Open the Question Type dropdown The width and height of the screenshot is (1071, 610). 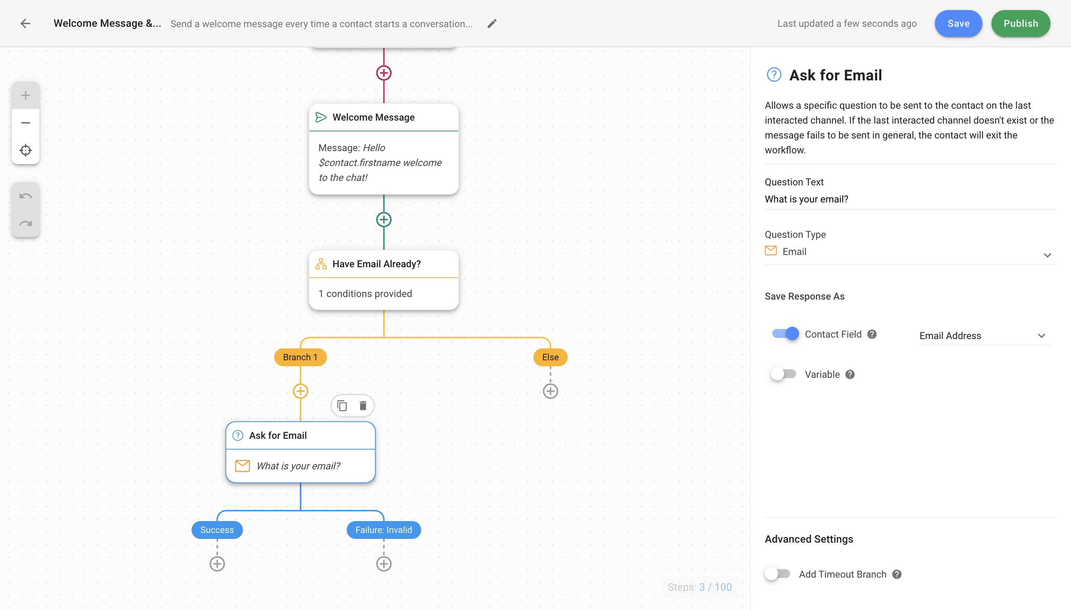coord(910,252)
